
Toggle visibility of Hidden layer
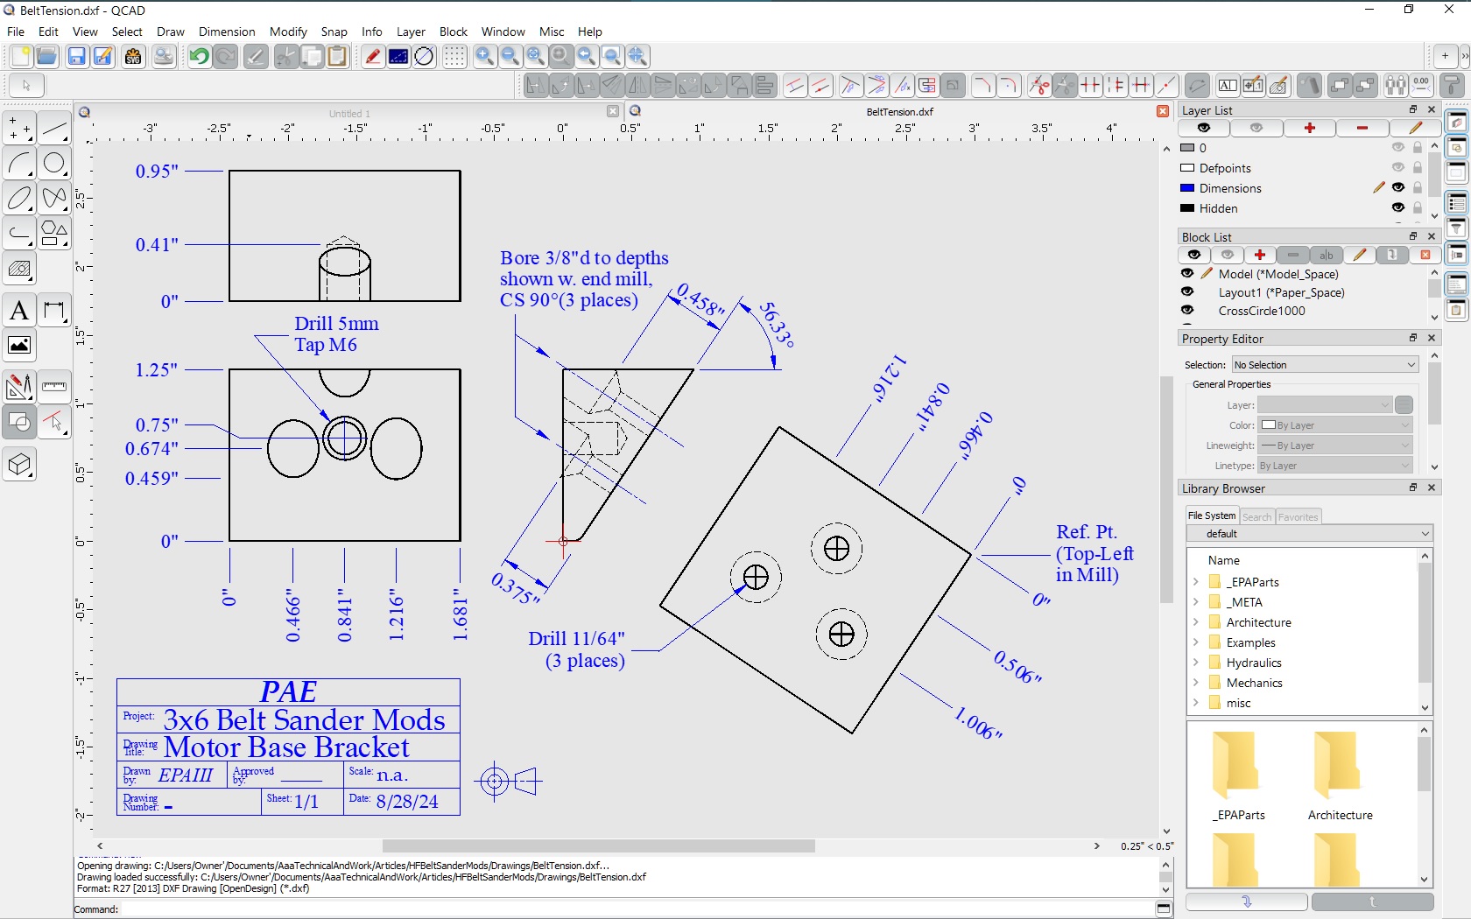[1397, 208]
